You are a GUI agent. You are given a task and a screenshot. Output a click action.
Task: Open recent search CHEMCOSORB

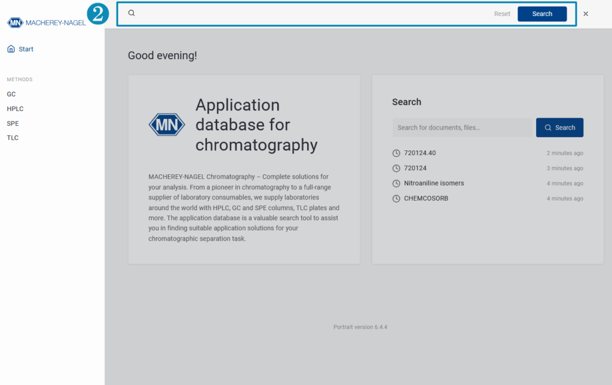click(426, 198)
